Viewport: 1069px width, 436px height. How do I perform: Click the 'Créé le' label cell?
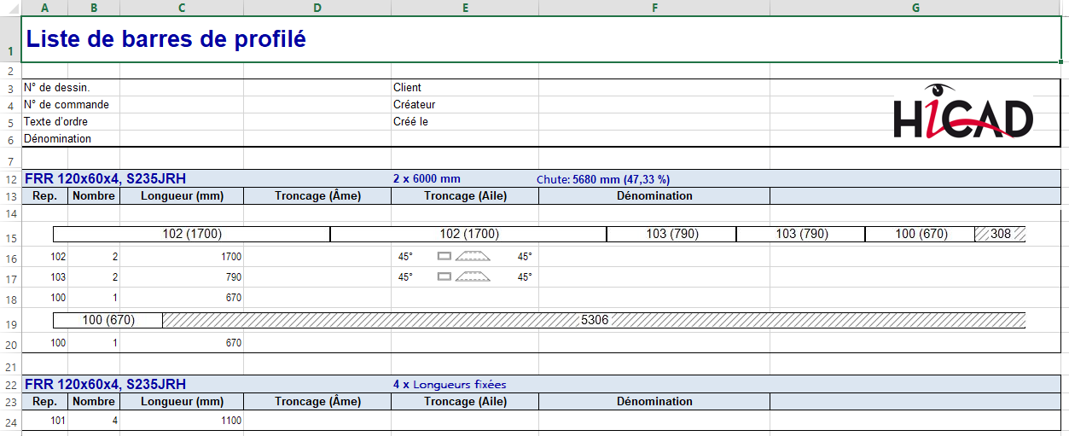tap(410, 122)
